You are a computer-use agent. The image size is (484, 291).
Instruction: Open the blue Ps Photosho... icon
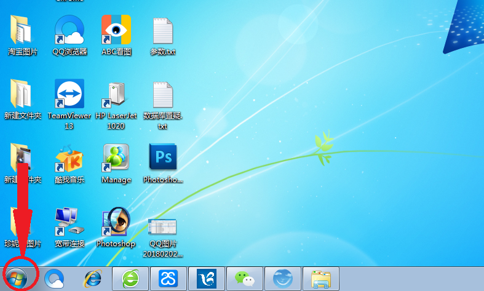pyautogui.click(x=163, y=164)
